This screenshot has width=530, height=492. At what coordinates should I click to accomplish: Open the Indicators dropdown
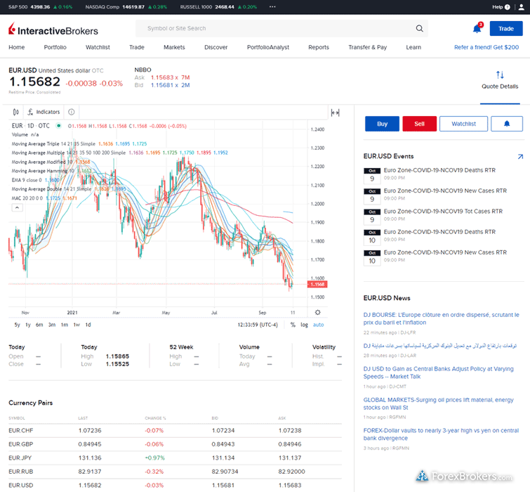(44, 112)
